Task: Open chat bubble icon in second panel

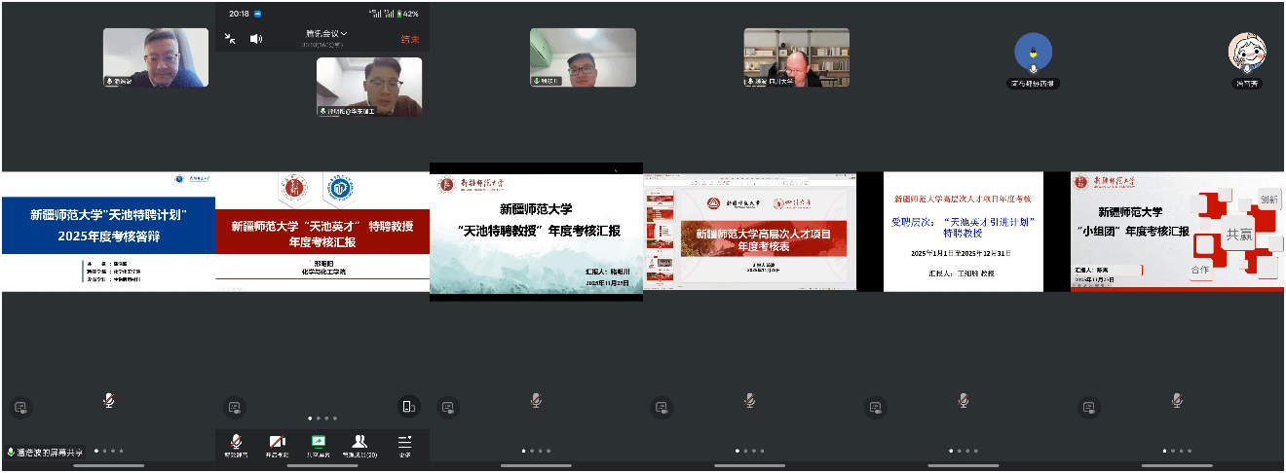Action: [x=234, y=407]
